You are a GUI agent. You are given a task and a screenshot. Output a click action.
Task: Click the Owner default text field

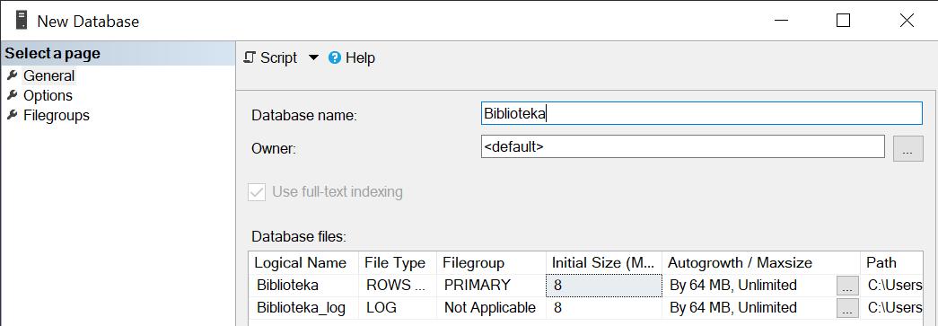(682, 146)
